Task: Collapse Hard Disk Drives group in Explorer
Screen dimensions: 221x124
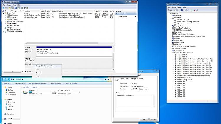Action: point(22,87)
